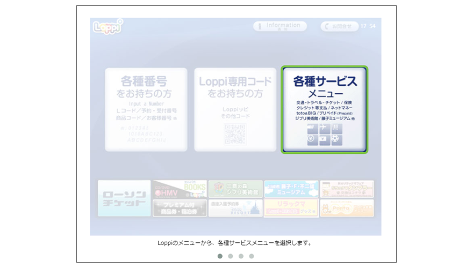Click the soccer ball icon
The width and height of the screenshot is (473, 268).
pos(336,140)
